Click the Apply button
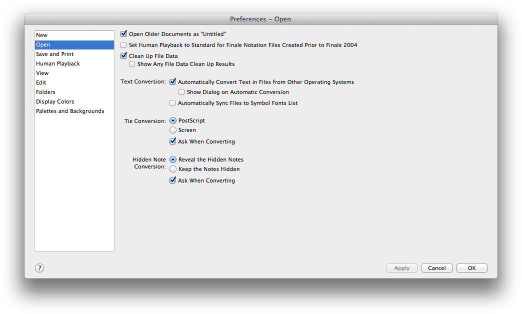 coord(401,267)
